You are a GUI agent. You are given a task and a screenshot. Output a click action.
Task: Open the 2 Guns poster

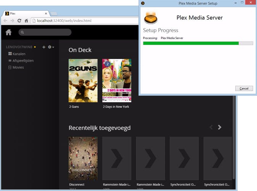[x=83, y=81]
